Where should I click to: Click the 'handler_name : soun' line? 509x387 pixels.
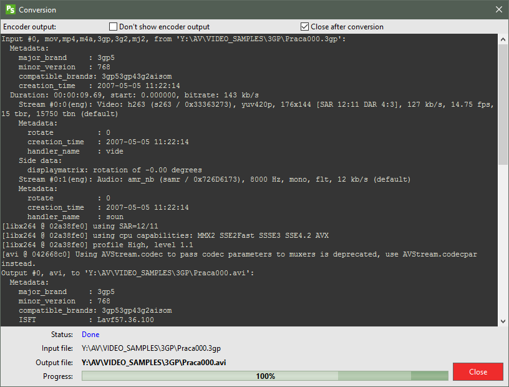click(75, 217)
